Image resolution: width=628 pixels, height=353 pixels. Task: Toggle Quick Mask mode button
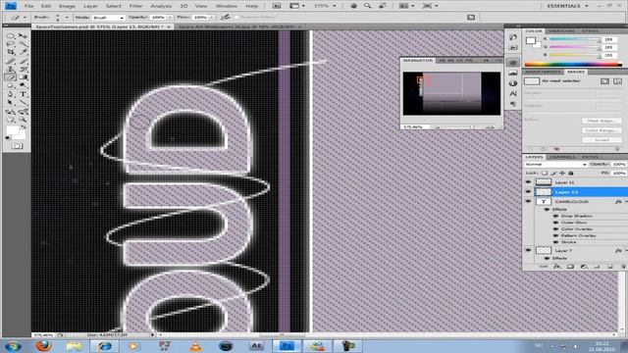17,146
